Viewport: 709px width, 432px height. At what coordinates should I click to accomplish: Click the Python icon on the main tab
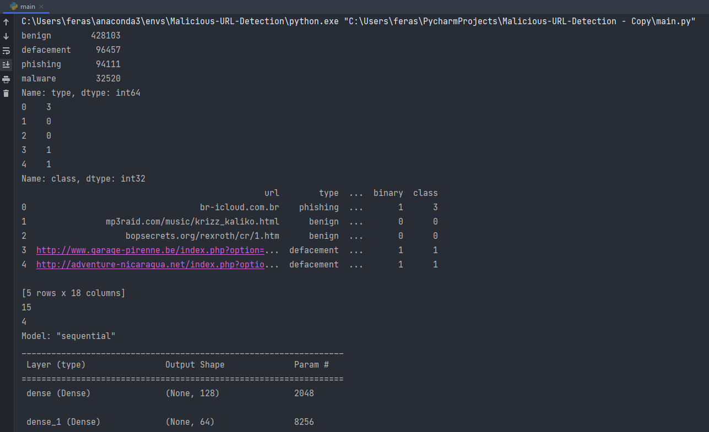coord(14,7)
